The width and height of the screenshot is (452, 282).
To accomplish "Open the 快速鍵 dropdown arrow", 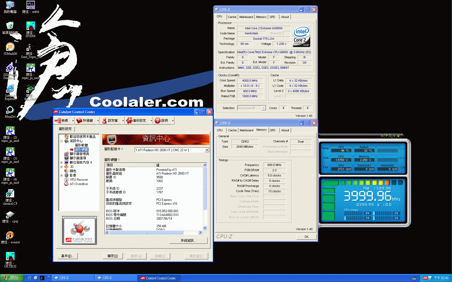I will pyautogui.click(x=98, y=121).
